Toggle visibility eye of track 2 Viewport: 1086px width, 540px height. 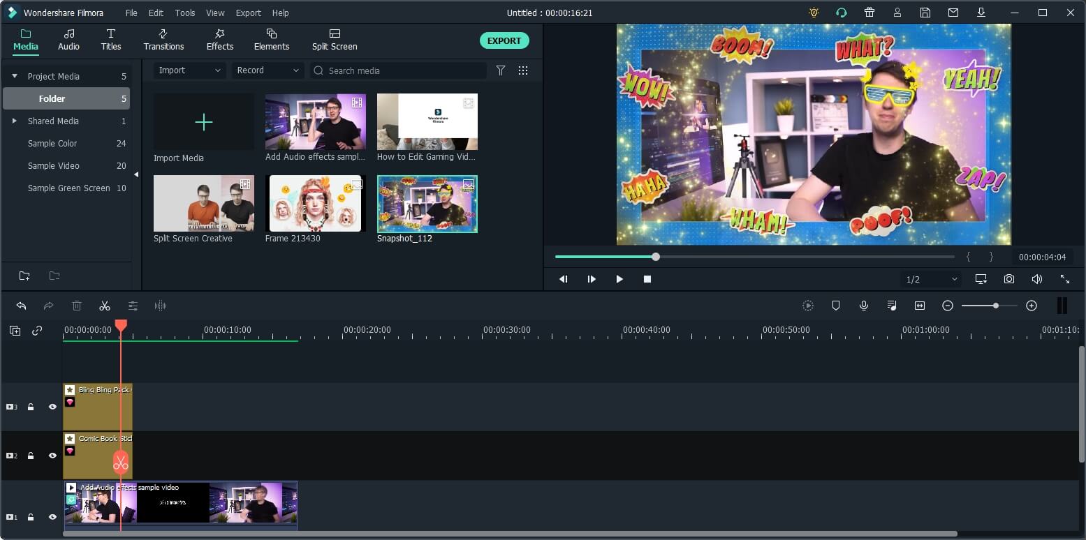pos(52,456)
